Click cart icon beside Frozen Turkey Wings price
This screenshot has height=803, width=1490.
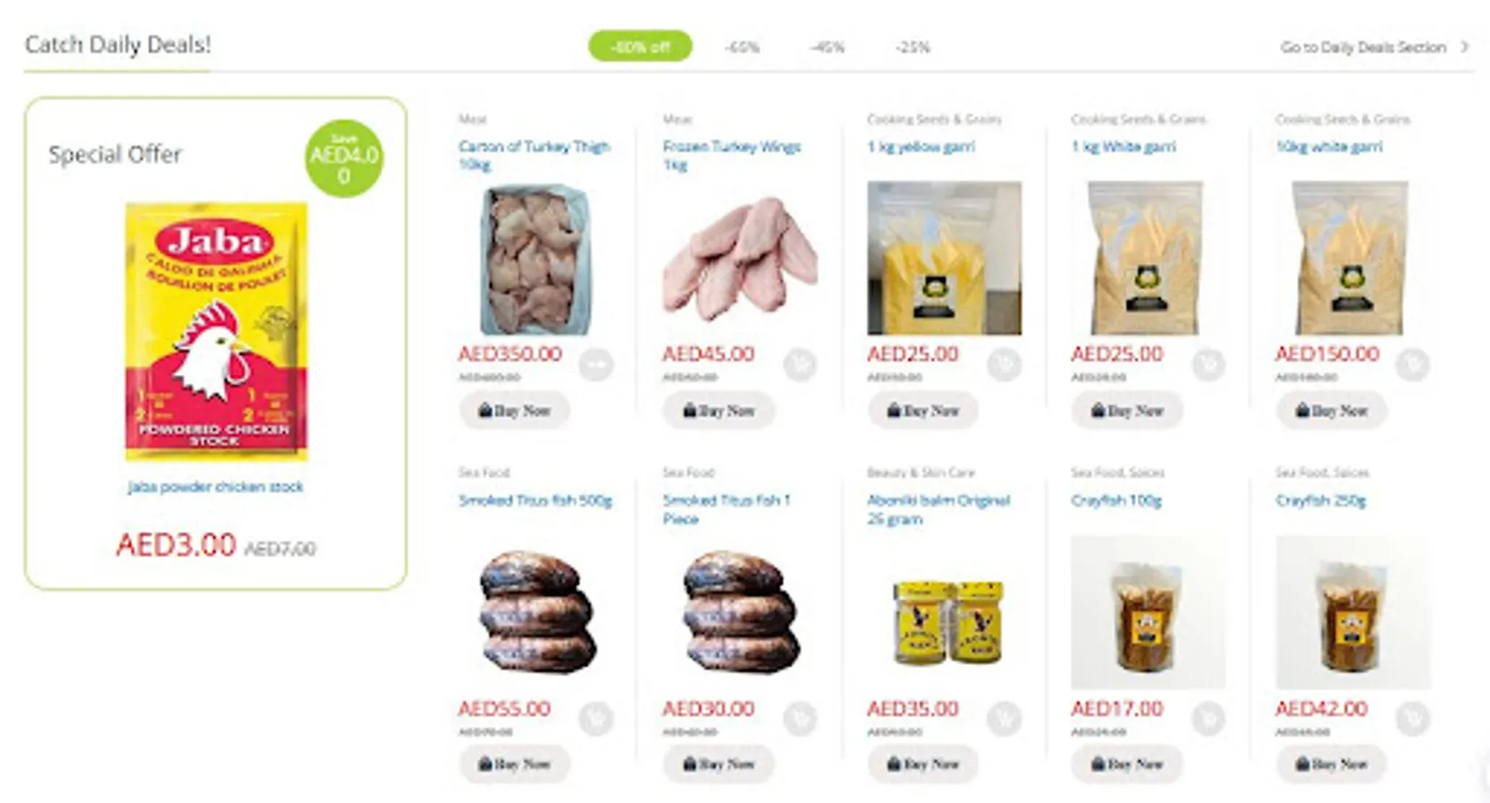pos(800,364)
